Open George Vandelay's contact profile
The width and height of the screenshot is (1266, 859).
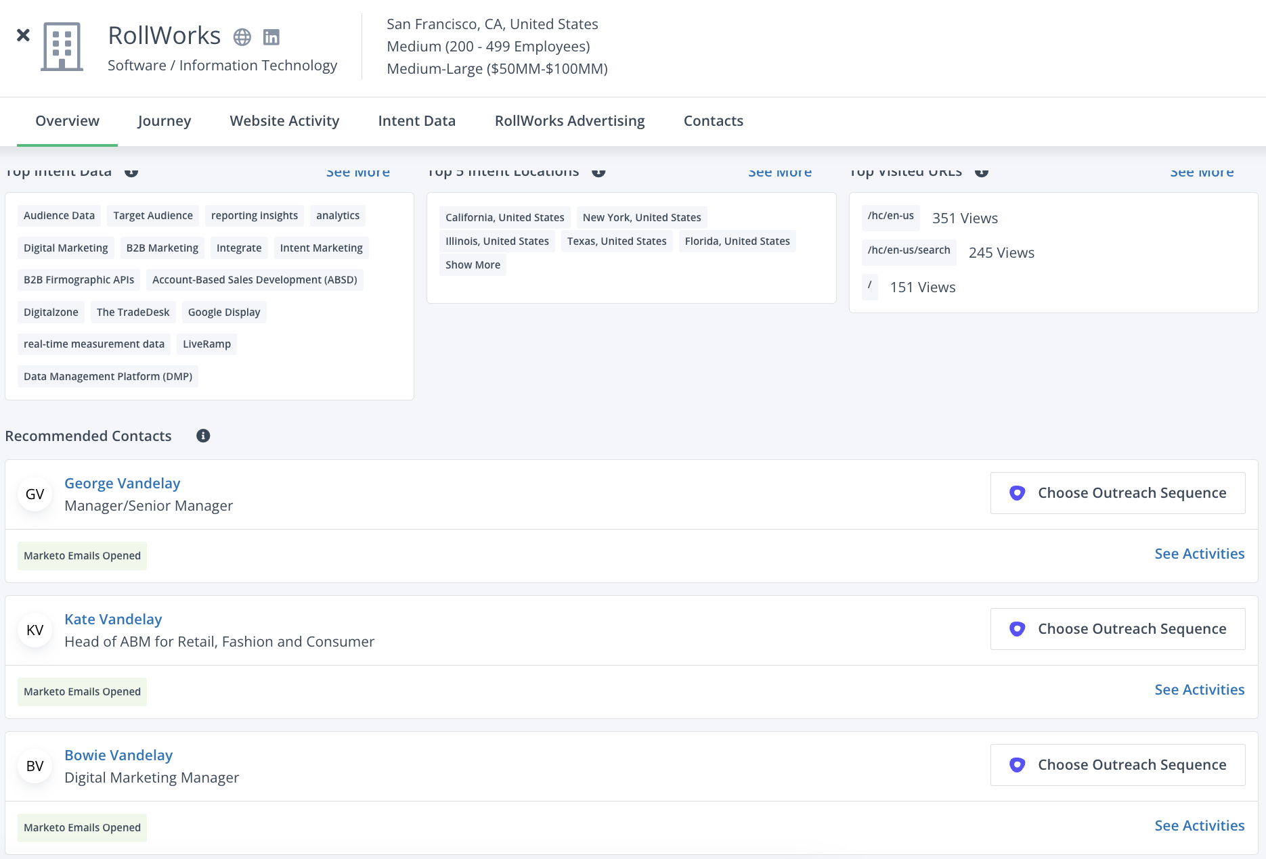click(122, 483)
